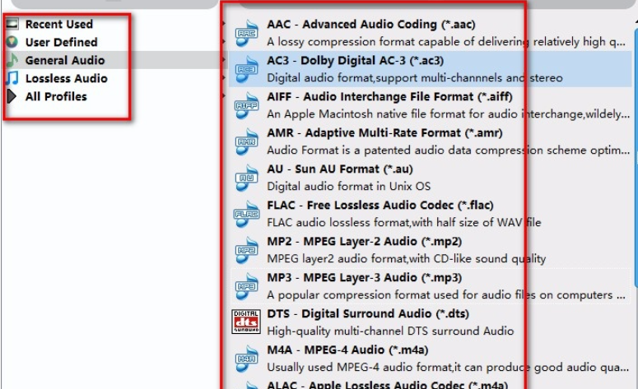Open the User Defined category
The height and width of the screenshot is (389, 638).
62,42
